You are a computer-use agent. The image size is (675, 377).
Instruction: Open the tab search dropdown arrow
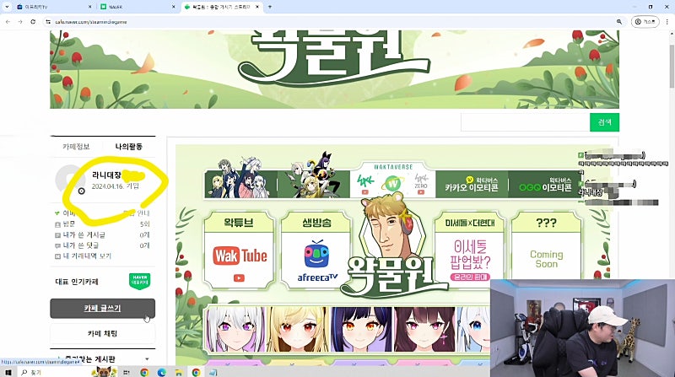pos(7,7)
